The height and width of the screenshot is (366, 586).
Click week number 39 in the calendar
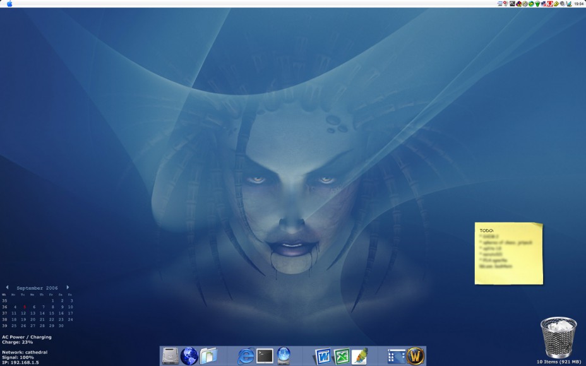tap(4, 326)
